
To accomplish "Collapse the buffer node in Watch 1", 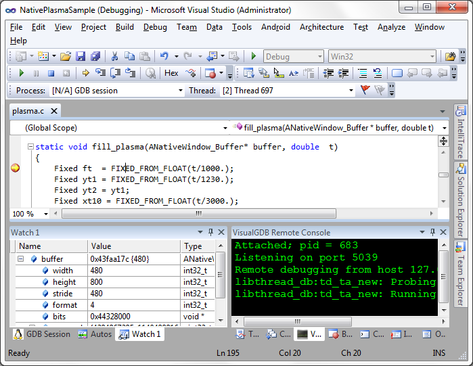I will [20, 258].
